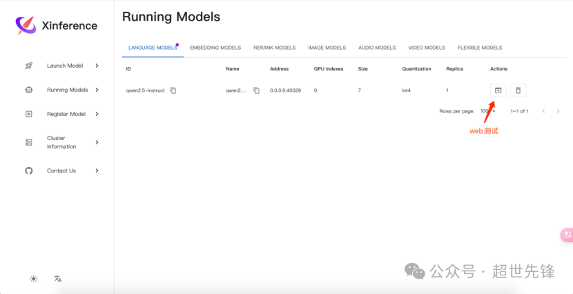Open the Running Models sidebar item
573x294 pixels.
62,90
